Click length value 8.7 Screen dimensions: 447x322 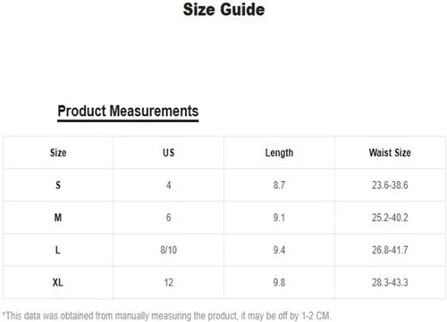pos(279,185)
